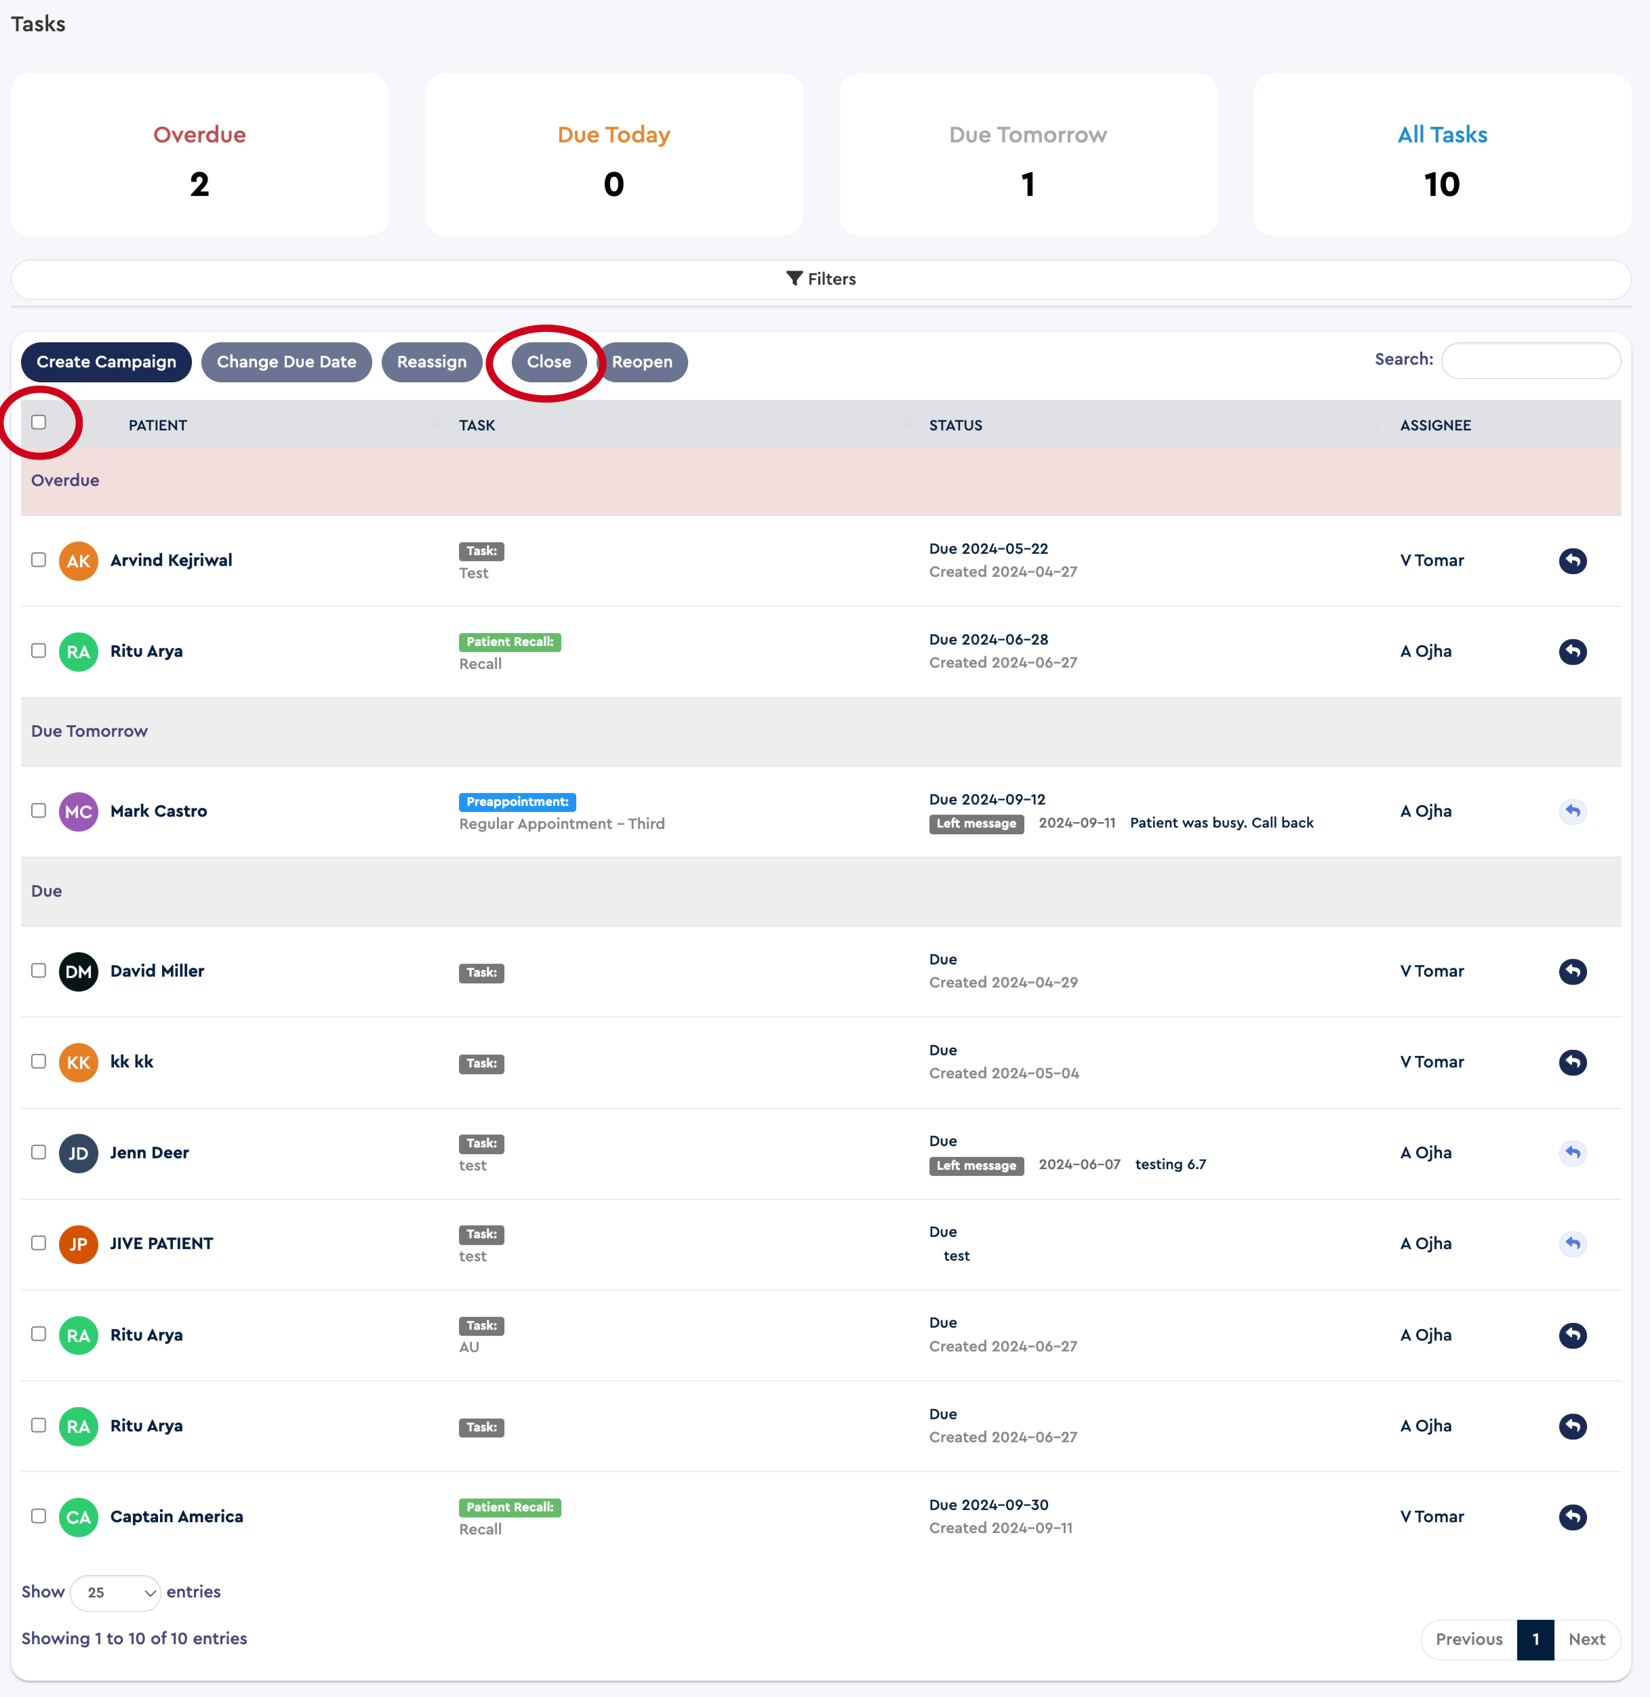Click reply arrow icon for Arvind Kejriwal
The height and width of the screenshot is (1697, 1650).
(x=1572, y=560)
